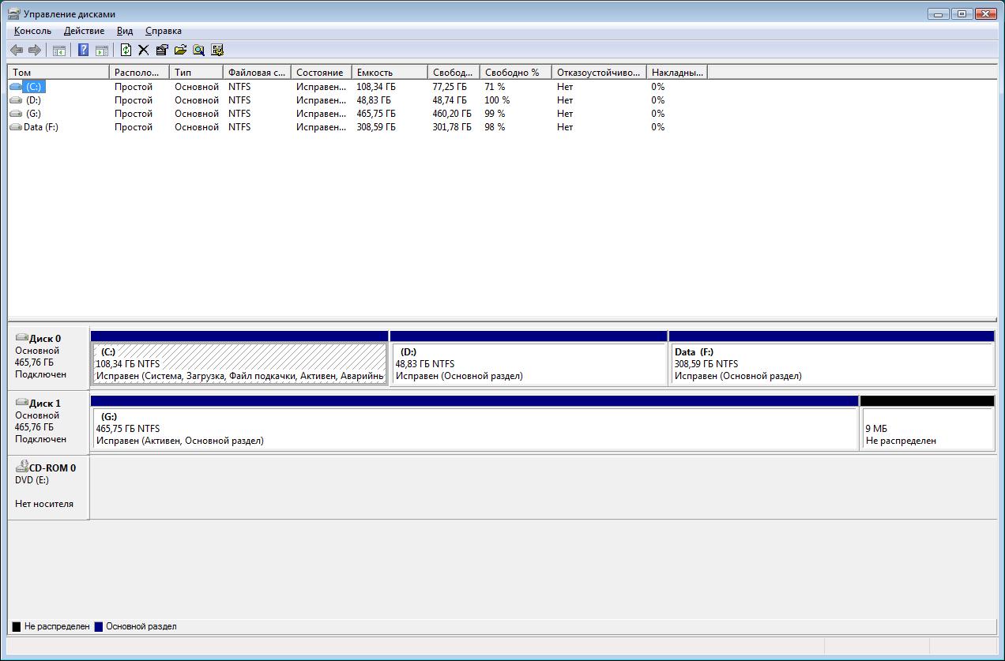This screenshot has width=1005, height=661.
Task: Click the Refresh toolbar icon
Action: (x=126, y=51)
